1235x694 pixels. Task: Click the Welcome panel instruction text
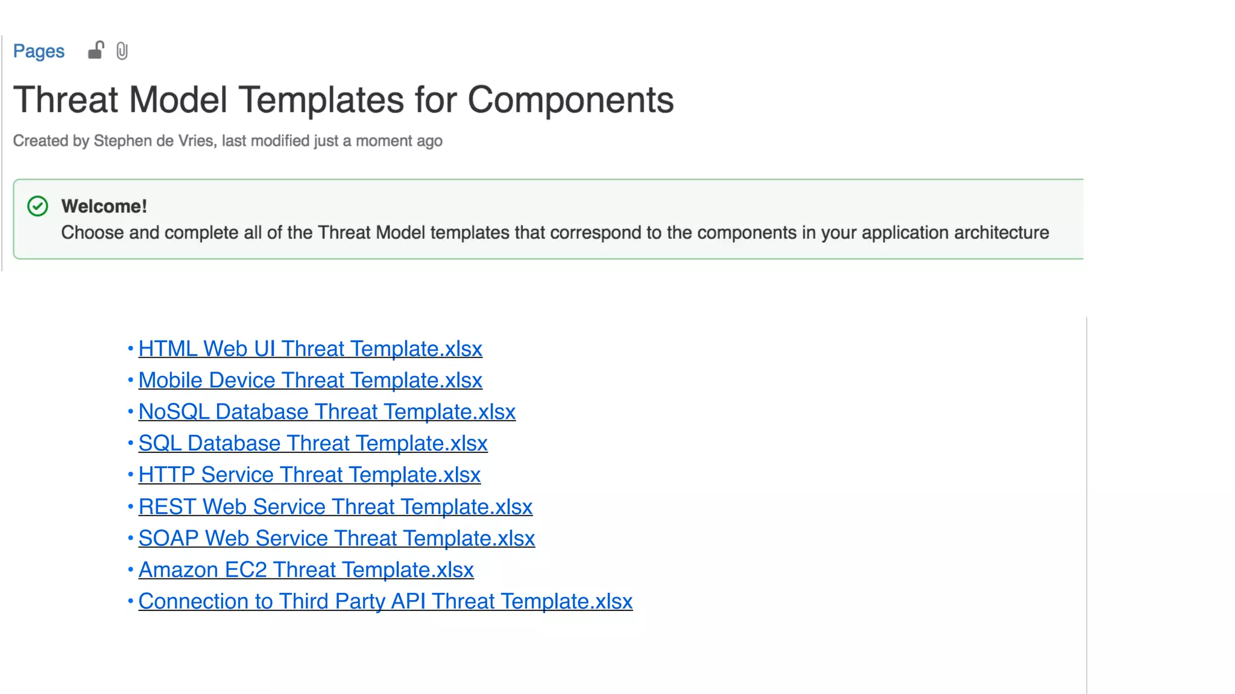[555, 233]
